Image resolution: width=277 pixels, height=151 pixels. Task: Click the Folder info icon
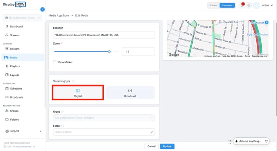62,126
